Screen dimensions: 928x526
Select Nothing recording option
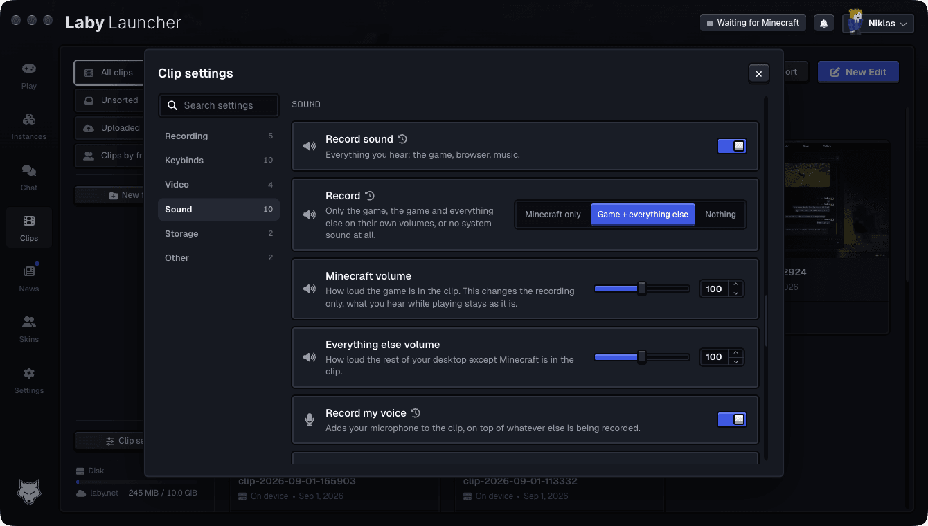(720, 215)
